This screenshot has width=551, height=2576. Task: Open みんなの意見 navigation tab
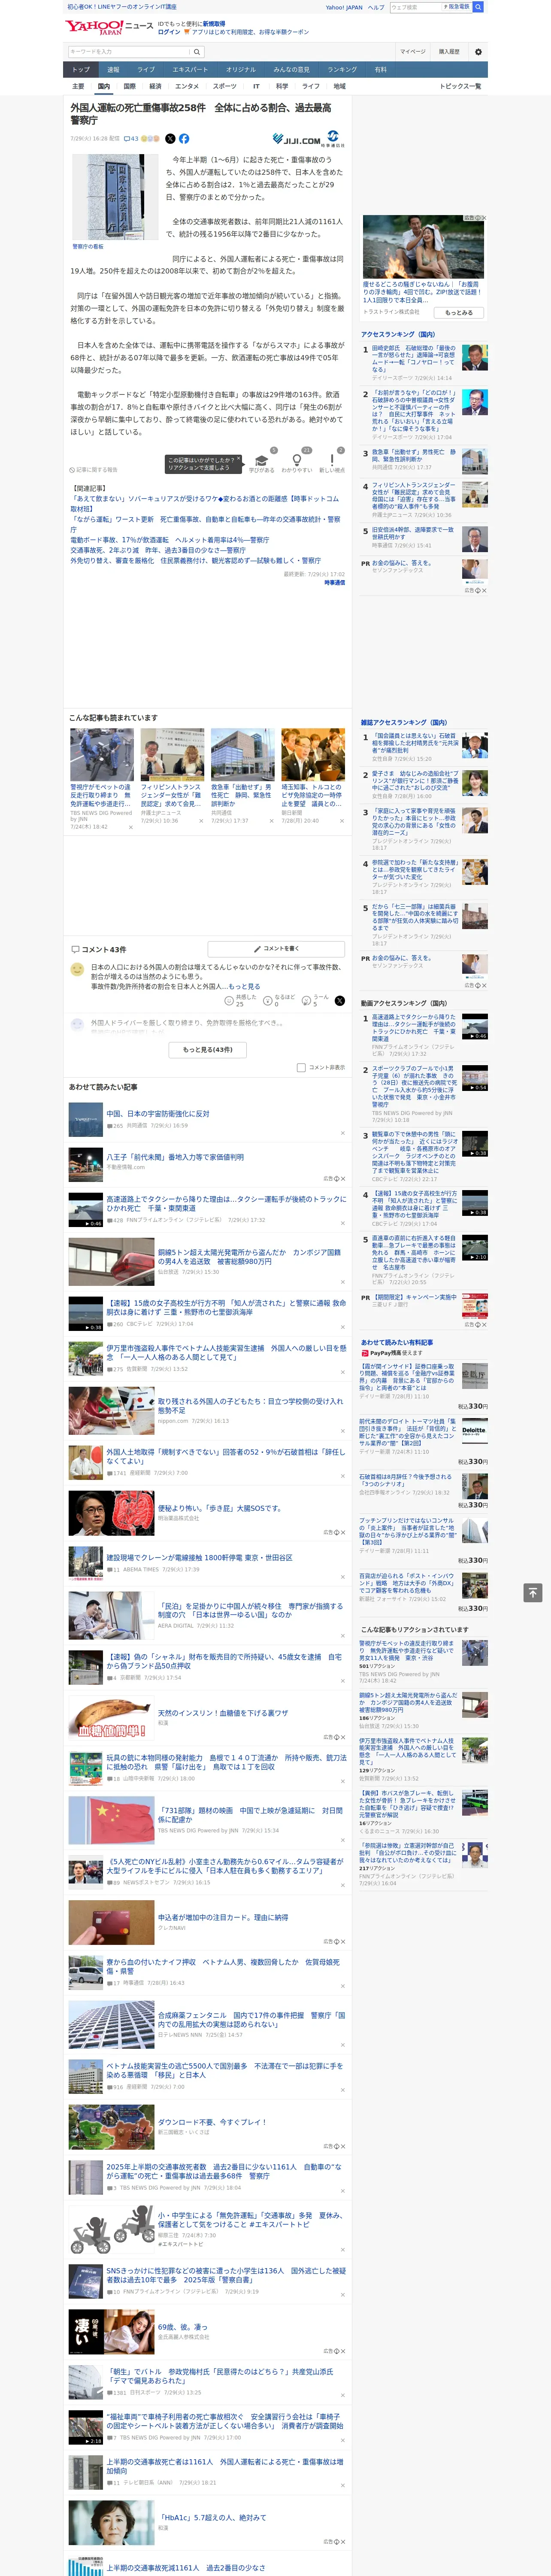pos(291,70)
